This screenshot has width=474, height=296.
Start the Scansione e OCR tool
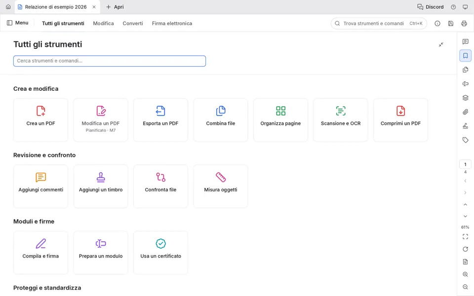coord(341,120)
